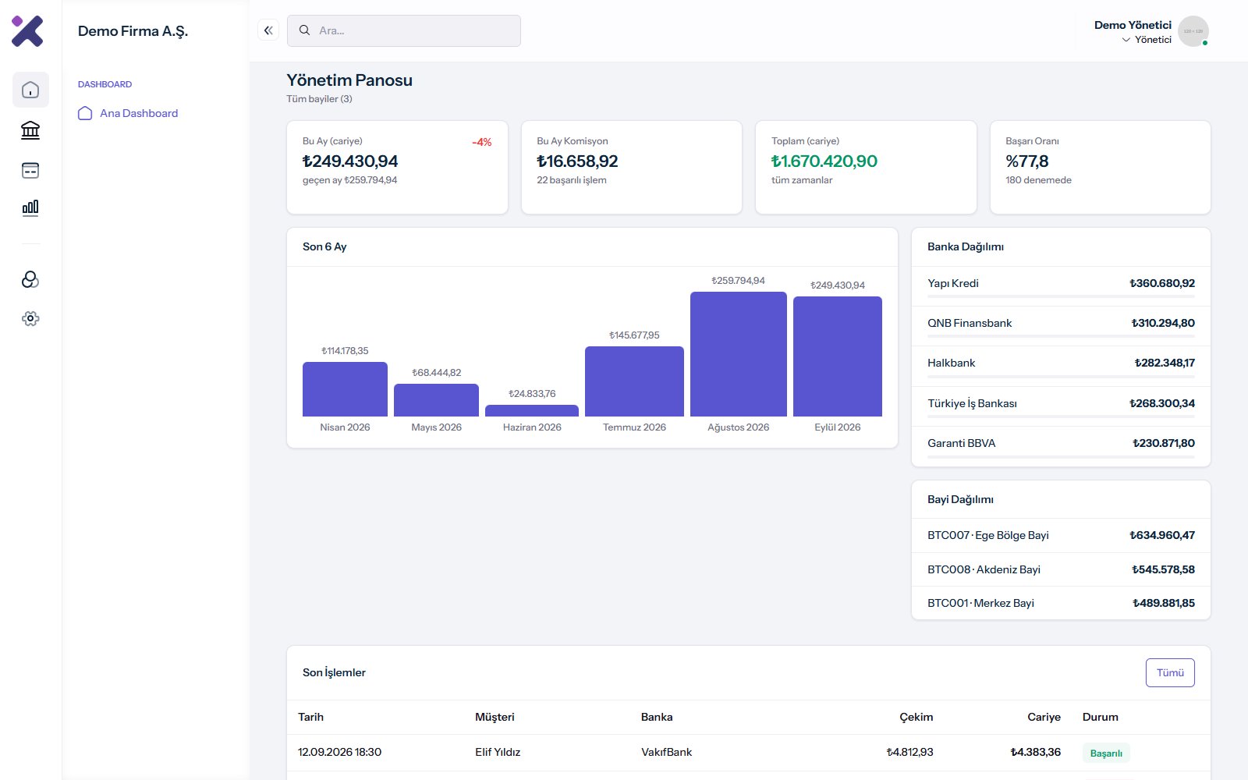Click the Ağustos 2026 chart bar

point(738,354)
